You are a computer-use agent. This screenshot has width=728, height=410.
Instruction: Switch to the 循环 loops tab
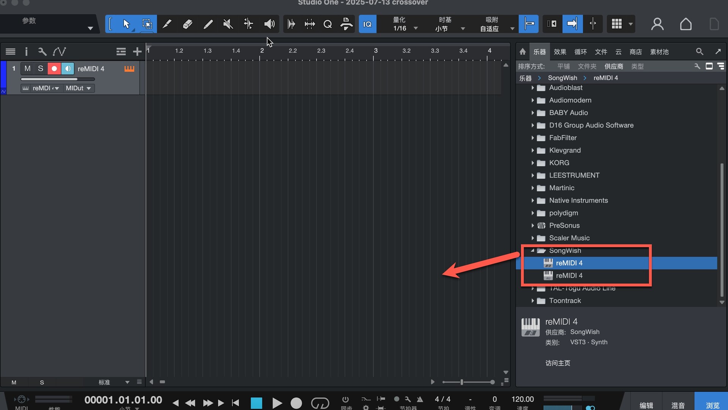pos(581,52)
